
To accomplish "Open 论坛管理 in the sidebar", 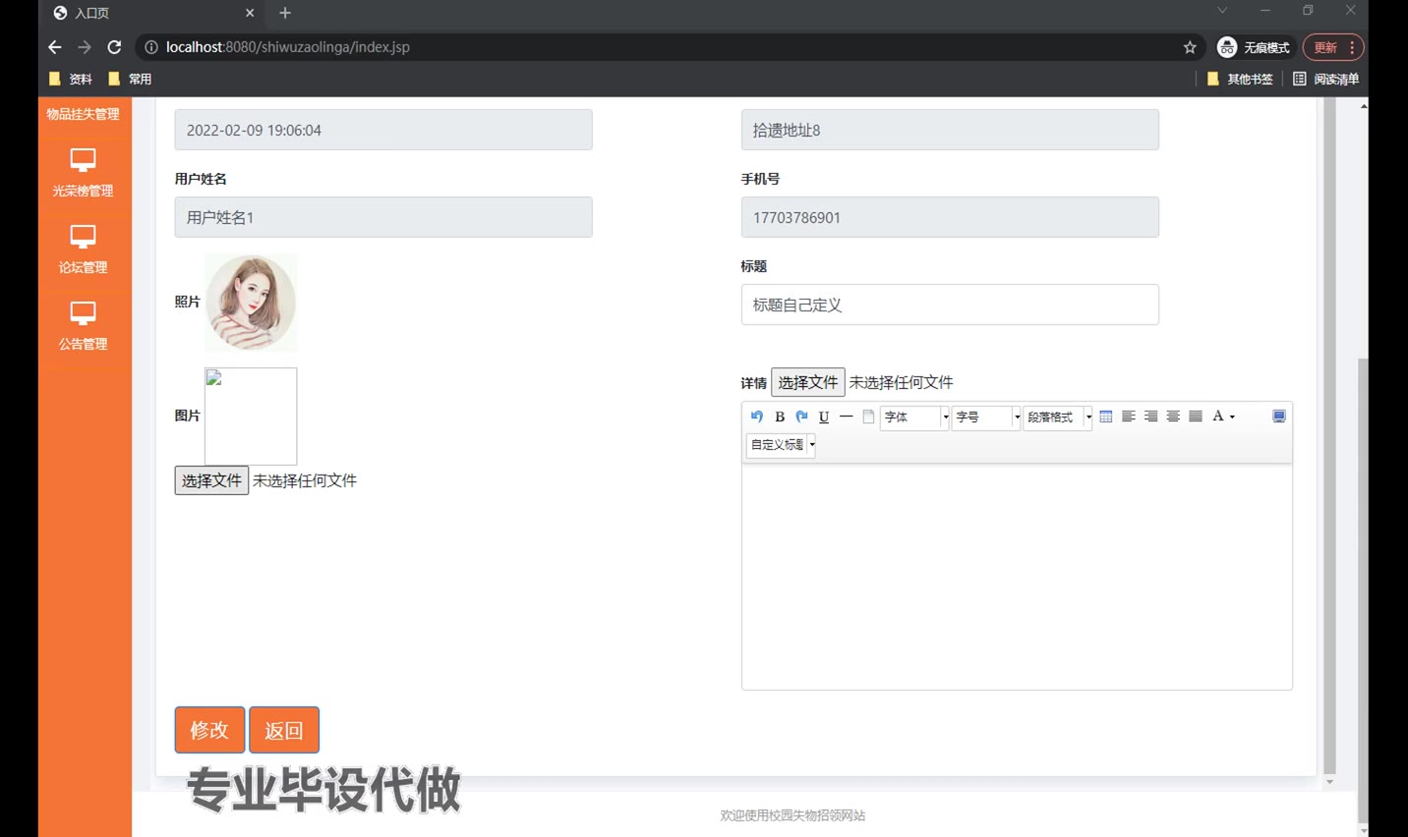I will click(84, 250).
